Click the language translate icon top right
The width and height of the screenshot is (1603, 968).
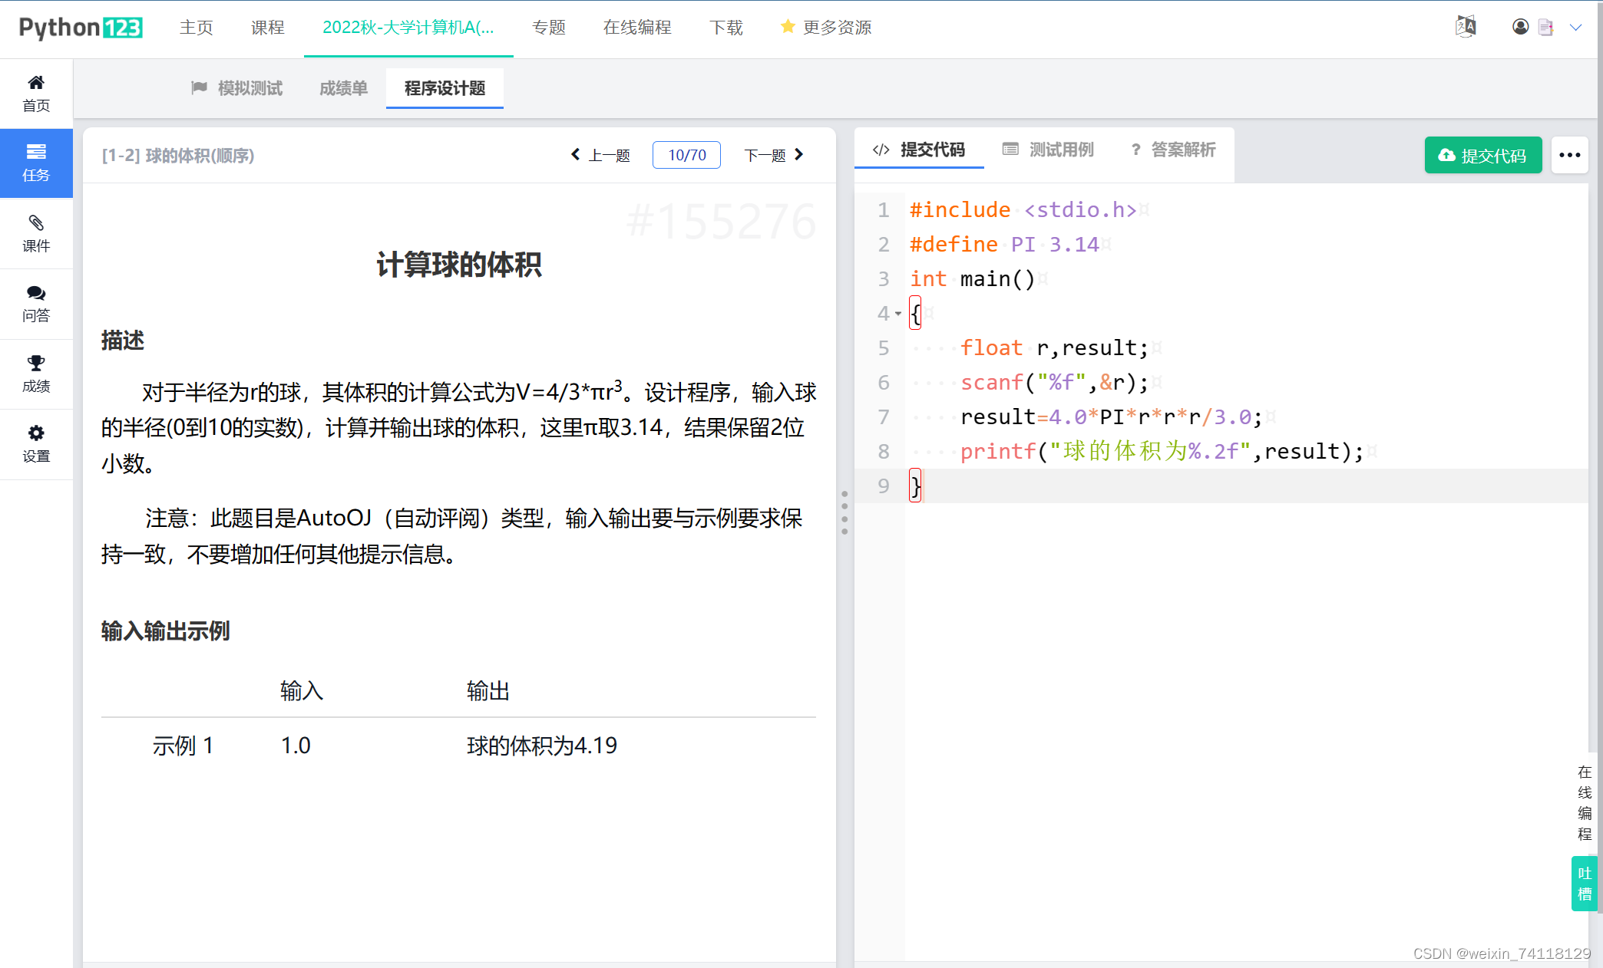click(1465, 26)
